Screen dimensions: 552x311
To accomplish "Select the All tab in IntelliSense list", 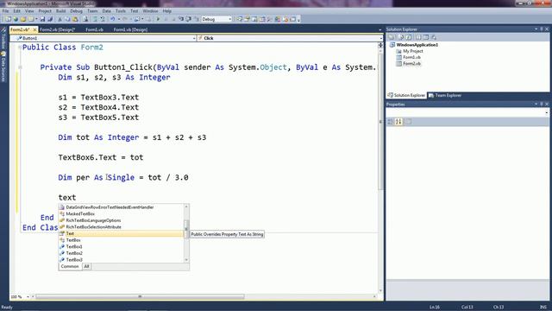I will [86, 266].
